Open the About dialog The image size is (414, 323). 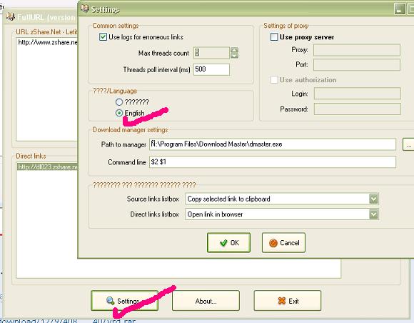click(x=206, y=301)
